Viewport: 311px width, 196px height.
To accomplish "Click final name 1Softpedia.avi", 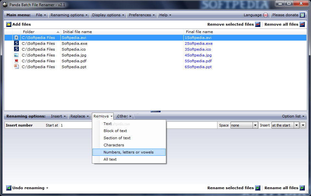I will click(x=198, y=38).
